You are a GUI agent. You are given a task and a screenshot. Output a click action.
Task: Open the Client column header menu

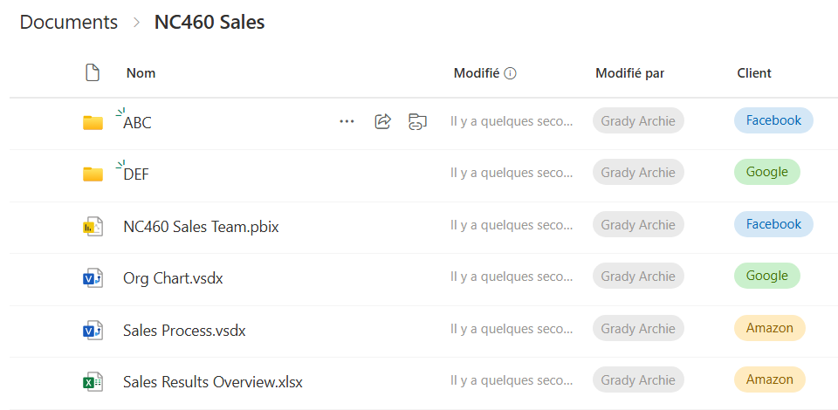754,73
